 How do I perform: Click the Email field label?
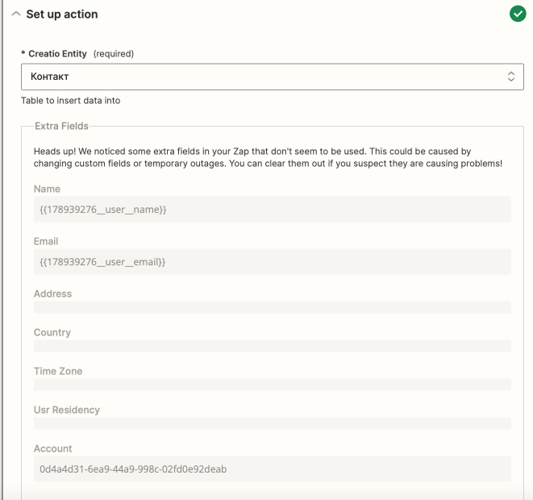click(46, 241)
